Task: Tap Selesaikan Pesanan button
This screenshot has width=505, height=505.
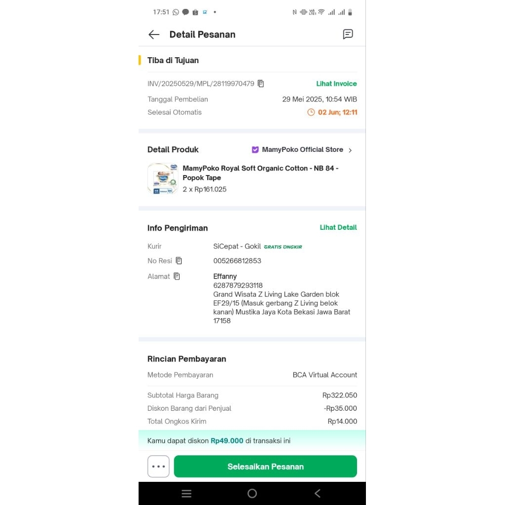Action: pyautogui.click(x=265, y=467)
